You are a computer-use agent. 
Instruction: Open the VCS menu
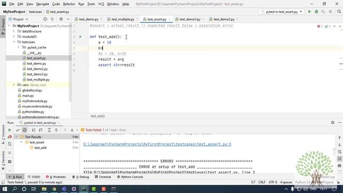click(x=101, y=4)
